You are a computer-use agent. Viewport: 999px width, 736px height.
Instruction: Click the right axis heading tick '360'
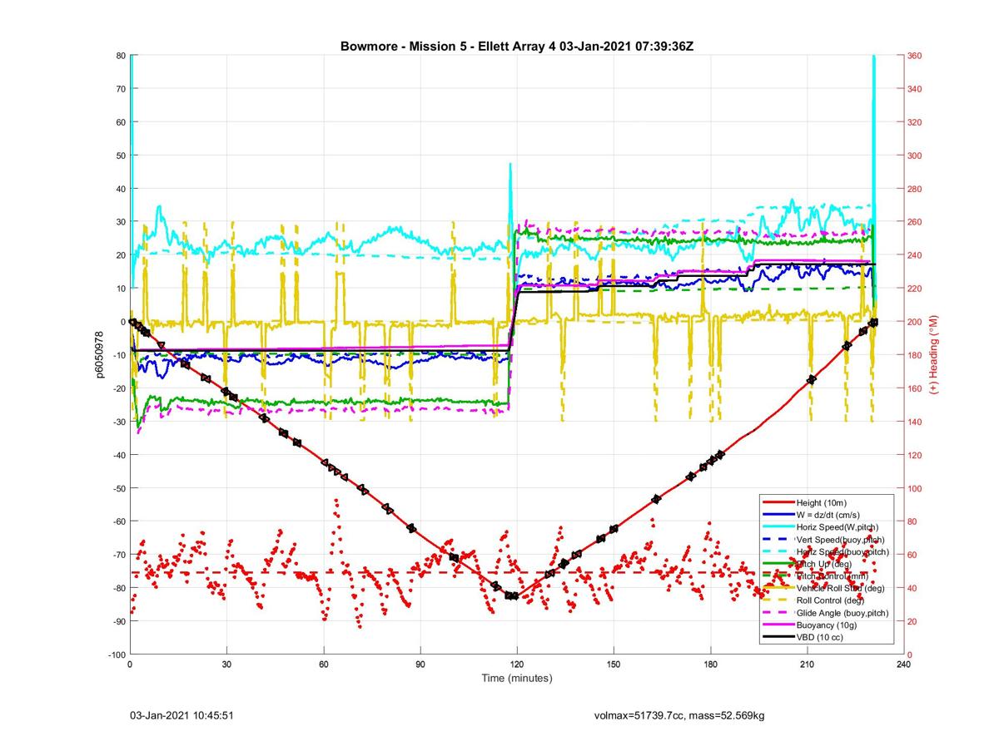click(915, 56)
